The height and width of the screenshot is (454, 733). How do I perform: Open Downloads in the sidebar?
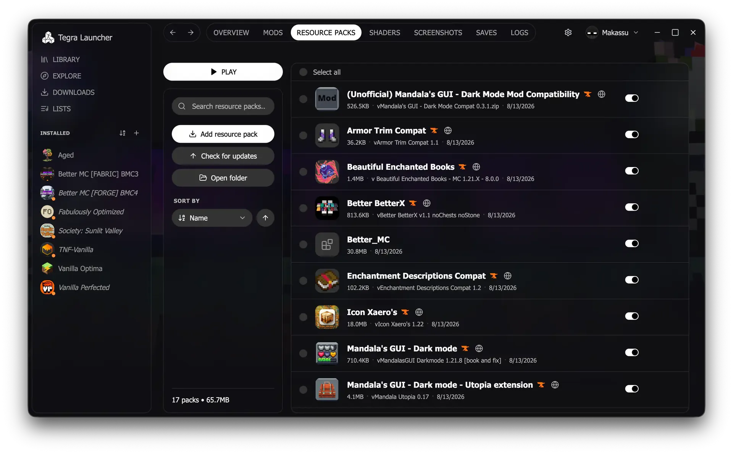(x=68, y=92)
